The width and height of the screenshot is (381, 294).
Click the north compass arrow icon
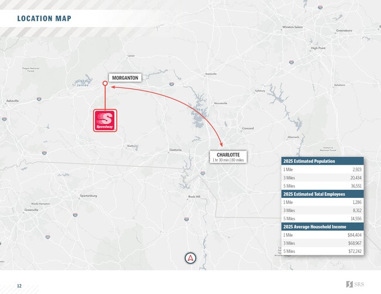click(x=190, y=258)
